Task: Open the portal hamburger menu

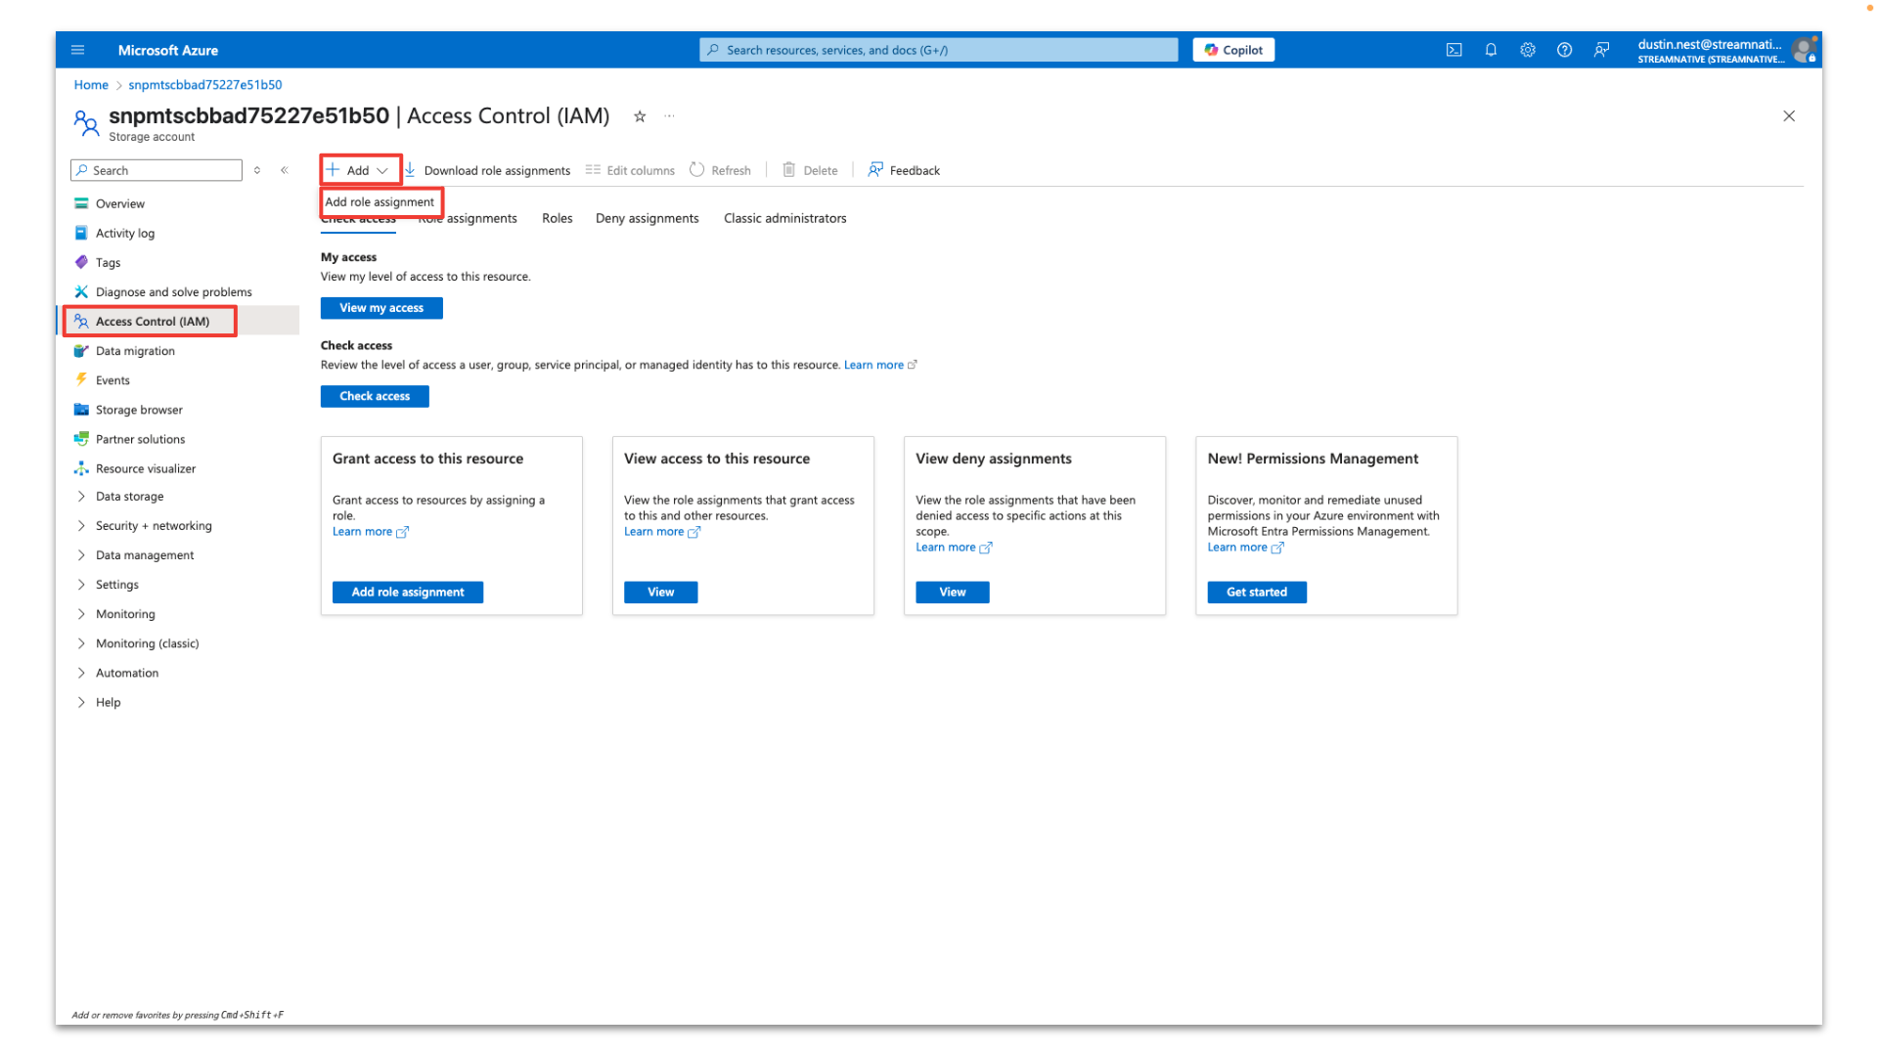Action: tap(78, 50)
